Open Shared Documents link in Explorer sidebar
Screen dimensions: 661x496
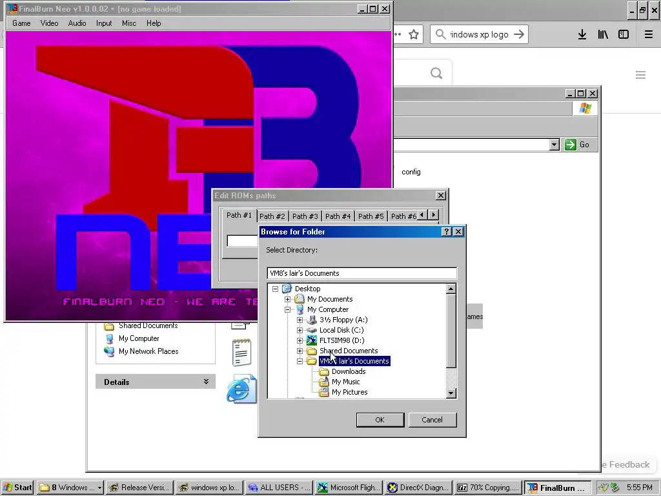tap(148, 325)
